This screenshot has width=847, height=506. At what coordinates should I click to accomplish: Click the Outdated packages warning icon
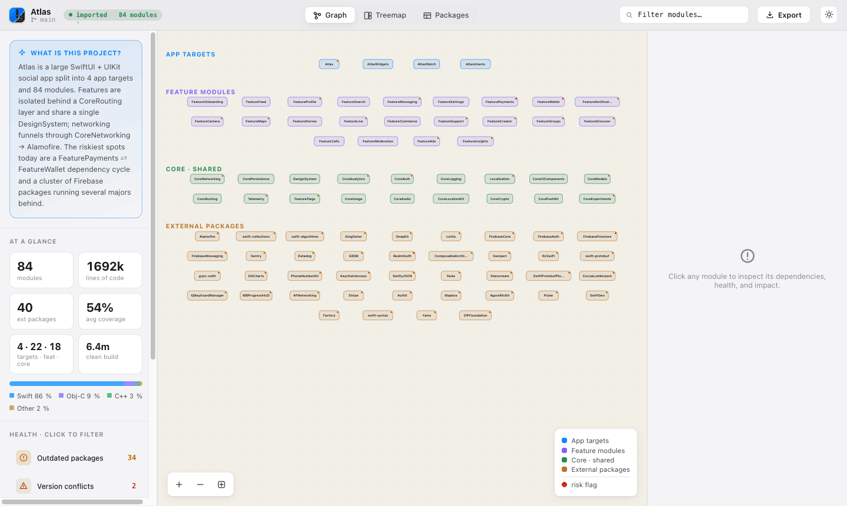point(24,458)
